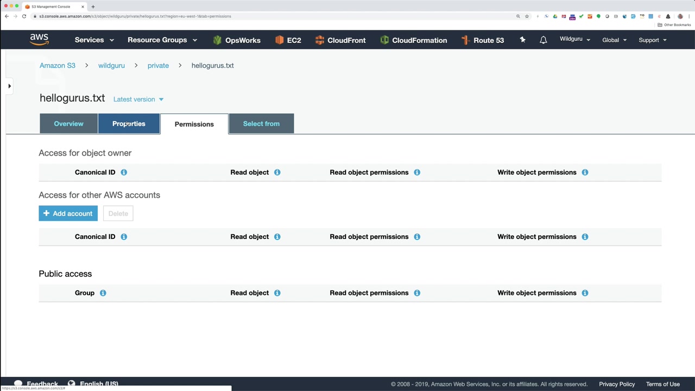
Task: Show info for public access Read object permissions
Action: (x=417, y=293)
